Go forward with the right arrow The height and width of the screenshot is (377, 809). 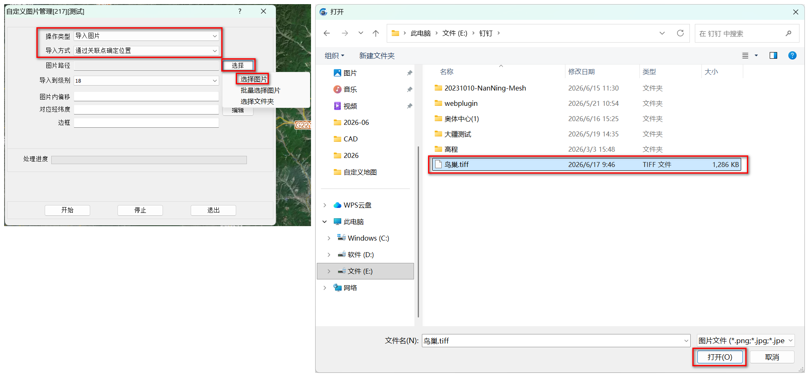tap(345, 33)
